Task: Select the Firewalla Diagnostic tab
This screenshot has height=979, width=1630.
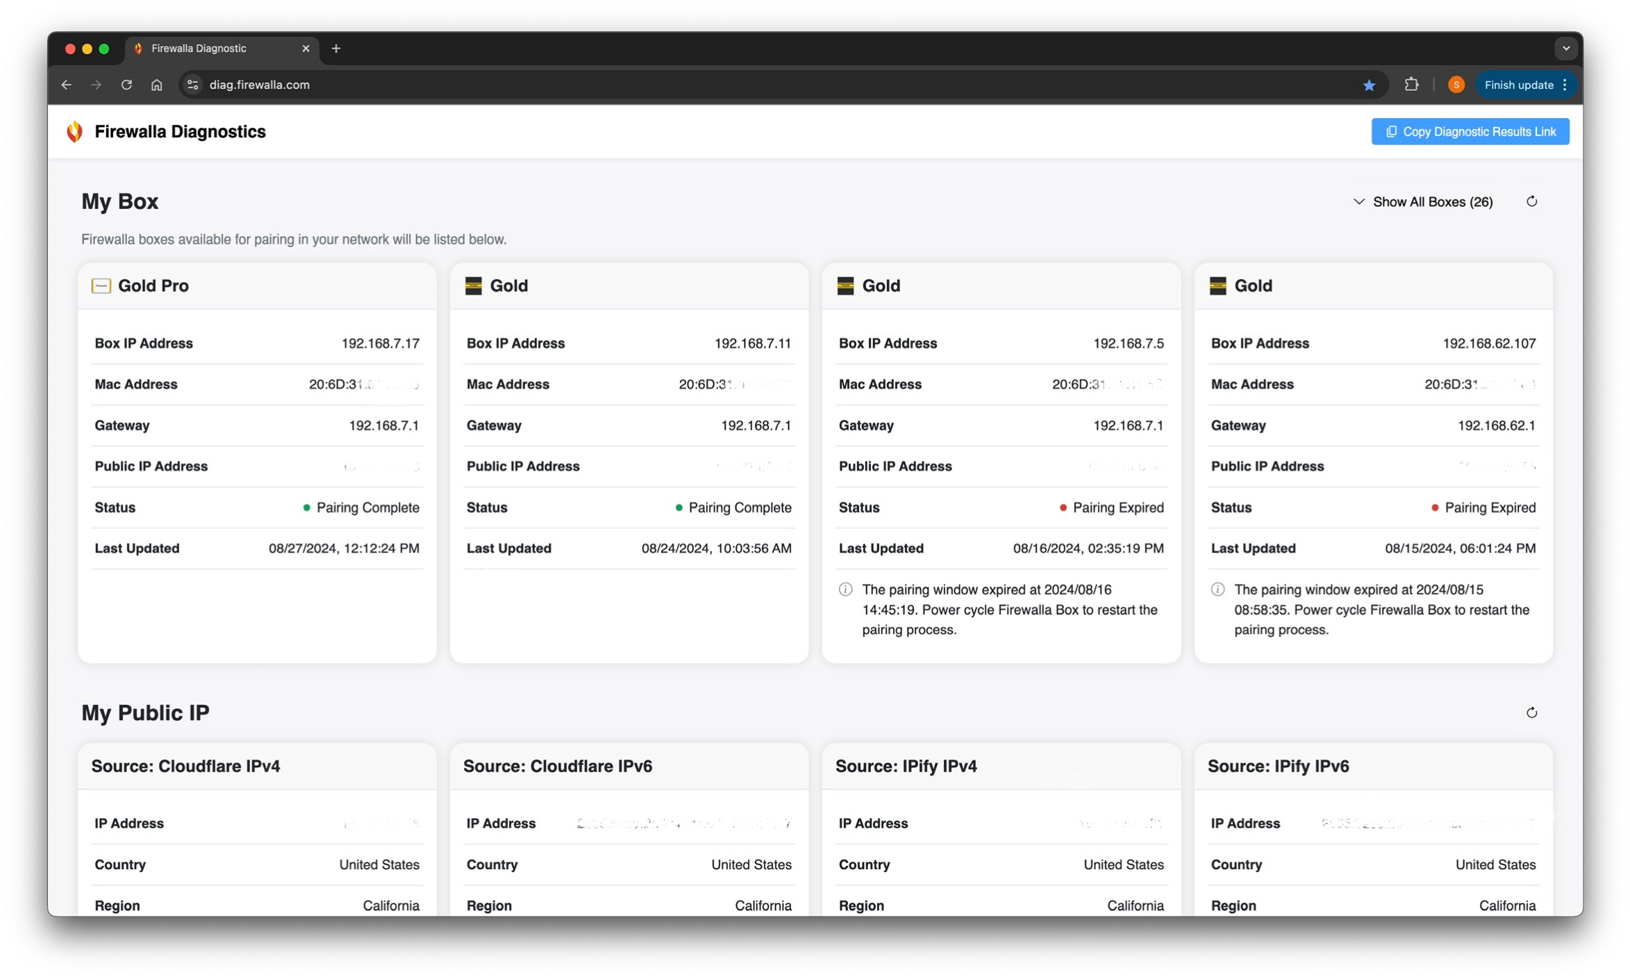Action: (x=222, y=49)
